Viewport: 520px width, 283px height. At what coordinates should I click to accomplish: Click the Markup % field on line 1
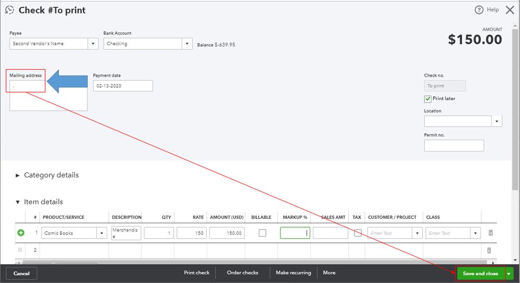pyautogui.click(x=295, y=233)
